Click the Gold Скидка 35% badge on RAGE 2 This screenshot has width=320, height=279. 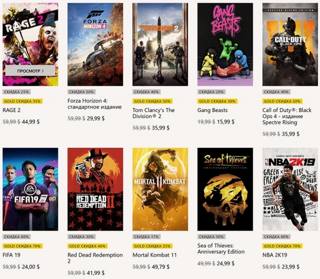tap(22, 101)
